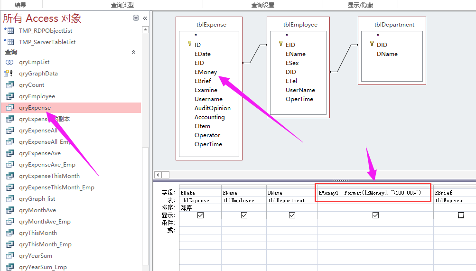Click the qryExpenseThisMonth_Emp query icon
Screen dimensions: 476x271
10,187
